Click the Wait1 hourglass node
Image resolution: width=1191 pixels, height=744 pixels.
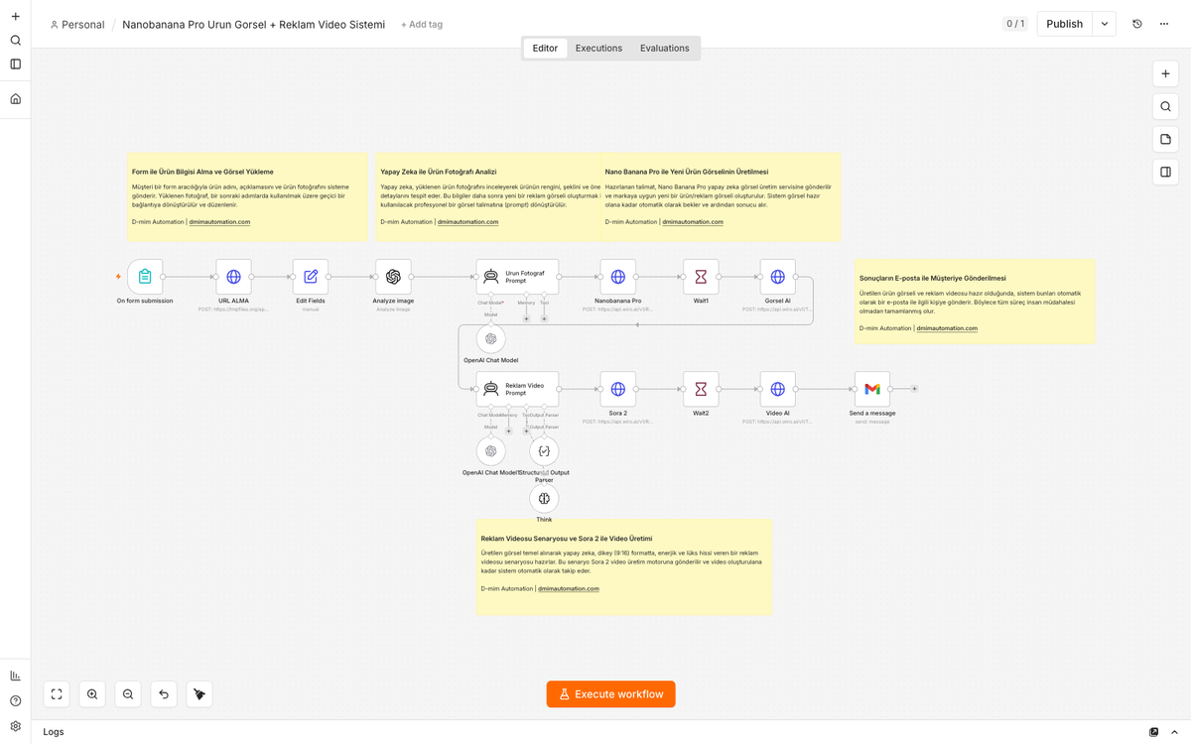tap(701, 277)
